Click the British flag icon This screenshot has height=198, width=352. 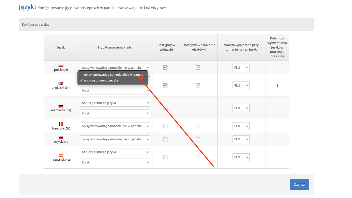click(x=61, y=84)
